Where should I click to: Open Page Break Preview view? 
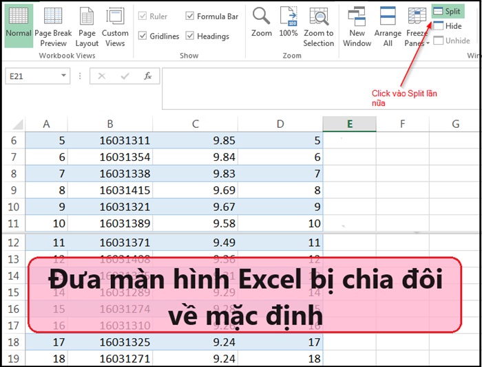point(53,27)
